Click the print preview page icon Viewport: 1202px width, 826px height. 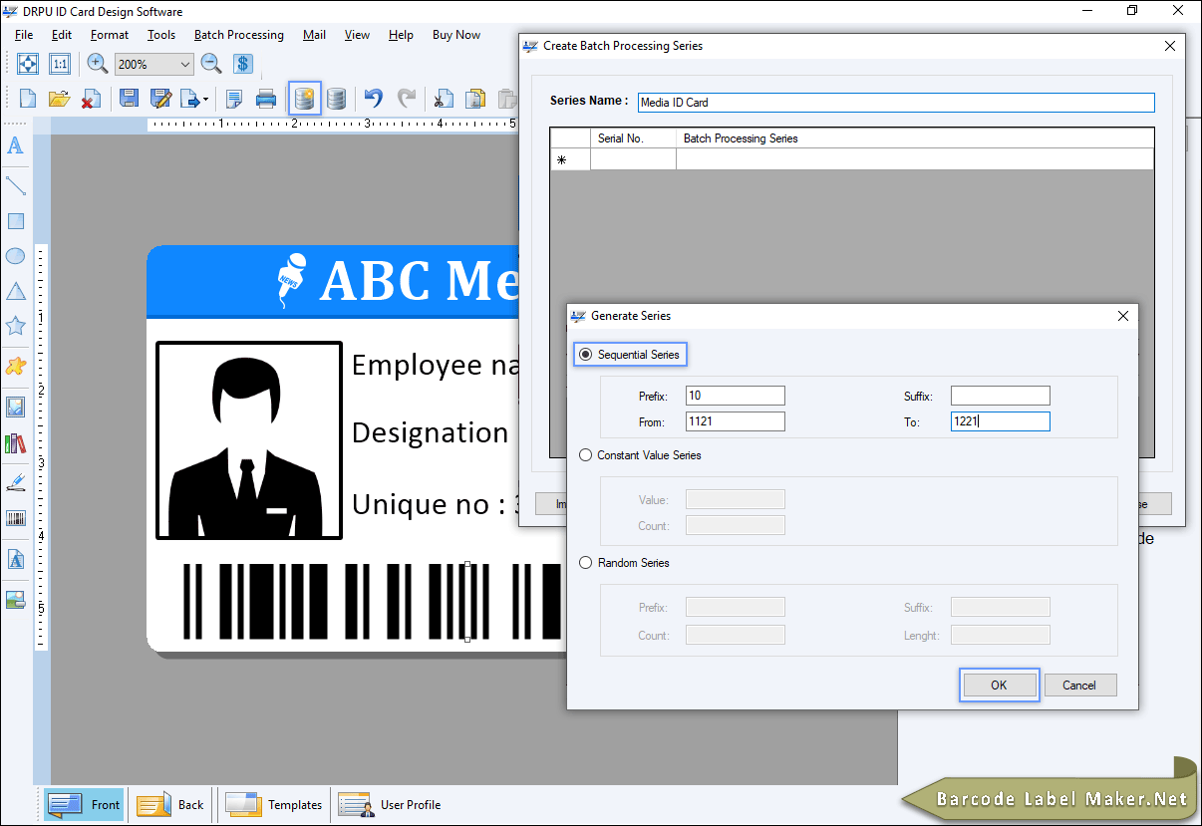[234, 99]
